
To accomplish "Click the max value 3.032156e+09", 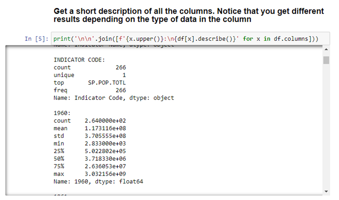I will [x=105, y=174].
